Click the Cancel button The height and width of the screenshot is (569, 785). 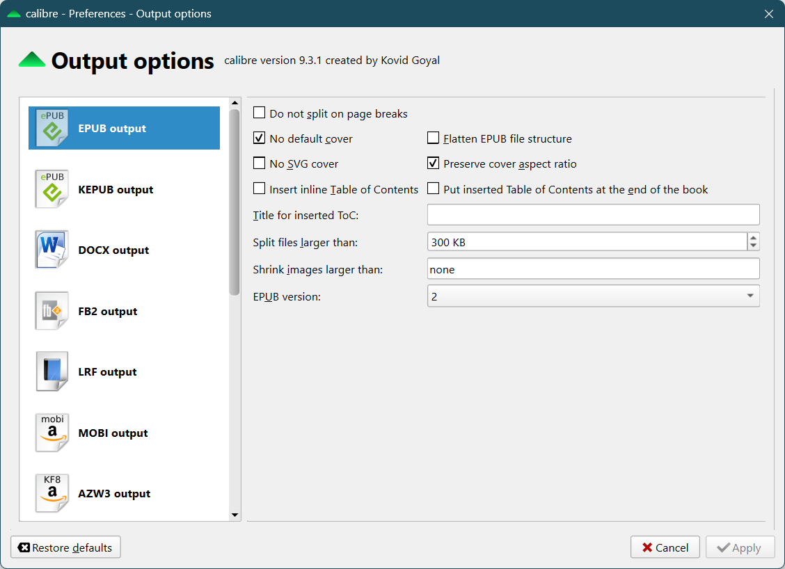pos(665,547)
